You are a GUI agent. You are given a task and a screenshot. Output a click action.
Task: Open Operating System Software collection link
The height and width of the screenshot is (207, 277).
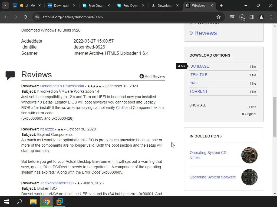pos(213,177)
